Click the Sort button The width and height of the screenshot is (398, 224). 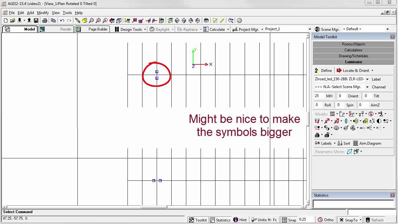click(x=344, y=143)
